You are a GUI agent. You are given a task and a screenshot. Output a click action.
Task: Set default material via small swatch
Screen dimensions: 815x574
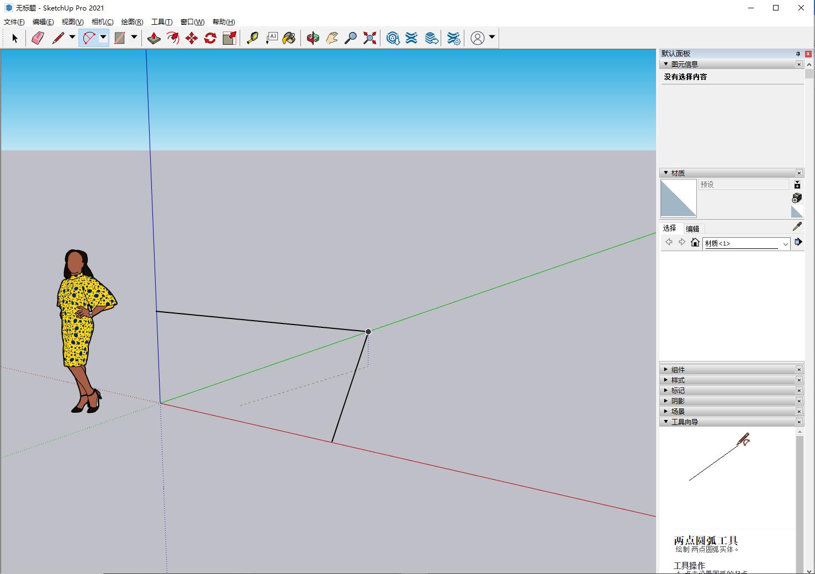click(797, 212)
